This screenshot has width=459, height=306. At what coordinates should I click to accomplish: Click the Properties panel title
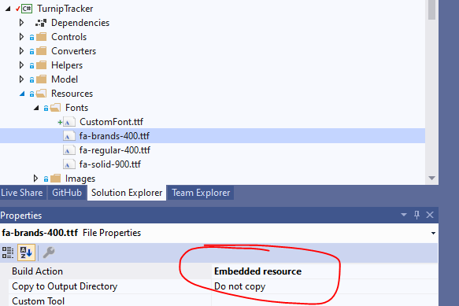tap(21, 216)
